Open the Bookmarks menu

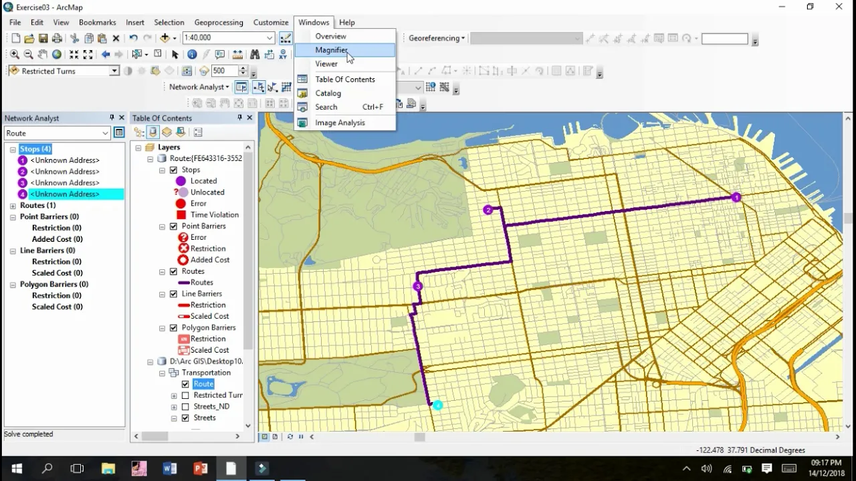click(98, 22)
